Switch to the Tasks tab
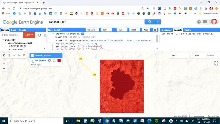The height and width of the screenshot is (124, 220). [187, 30]
